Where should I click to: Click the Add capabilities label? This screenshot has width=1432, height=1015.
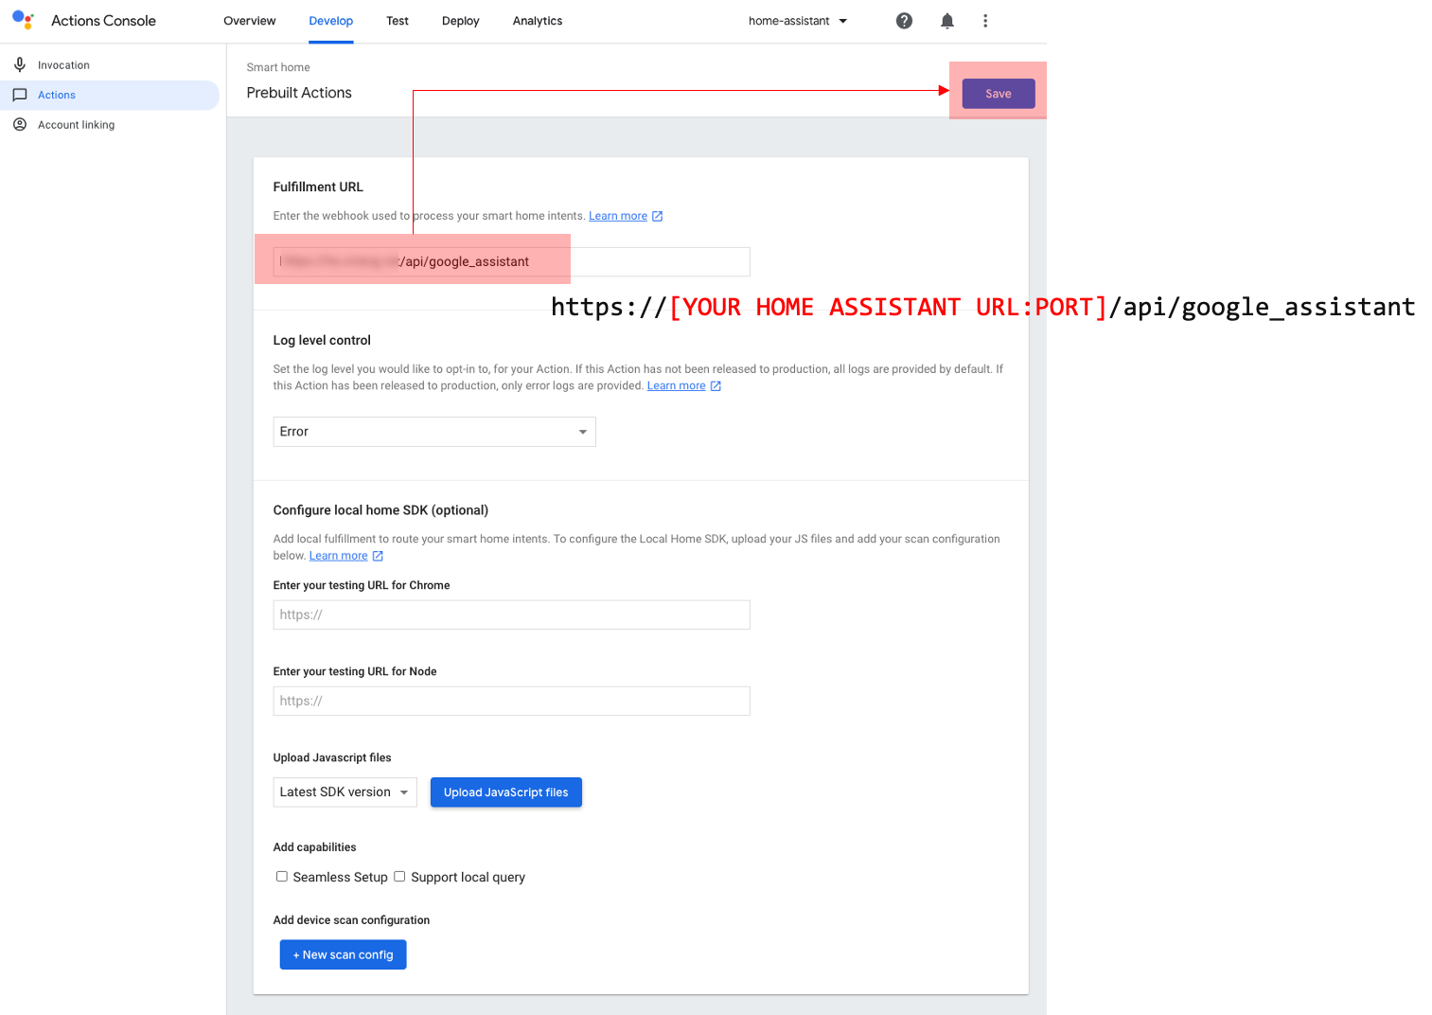point(314,847)
